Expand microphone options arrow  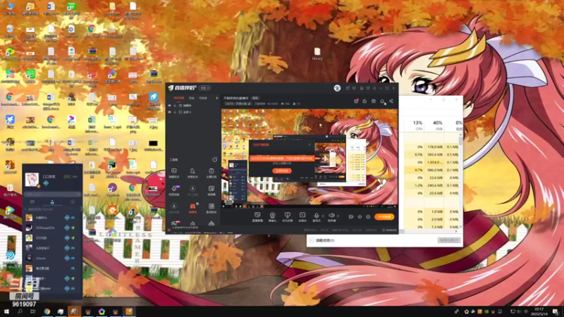[x=323, y=216]
